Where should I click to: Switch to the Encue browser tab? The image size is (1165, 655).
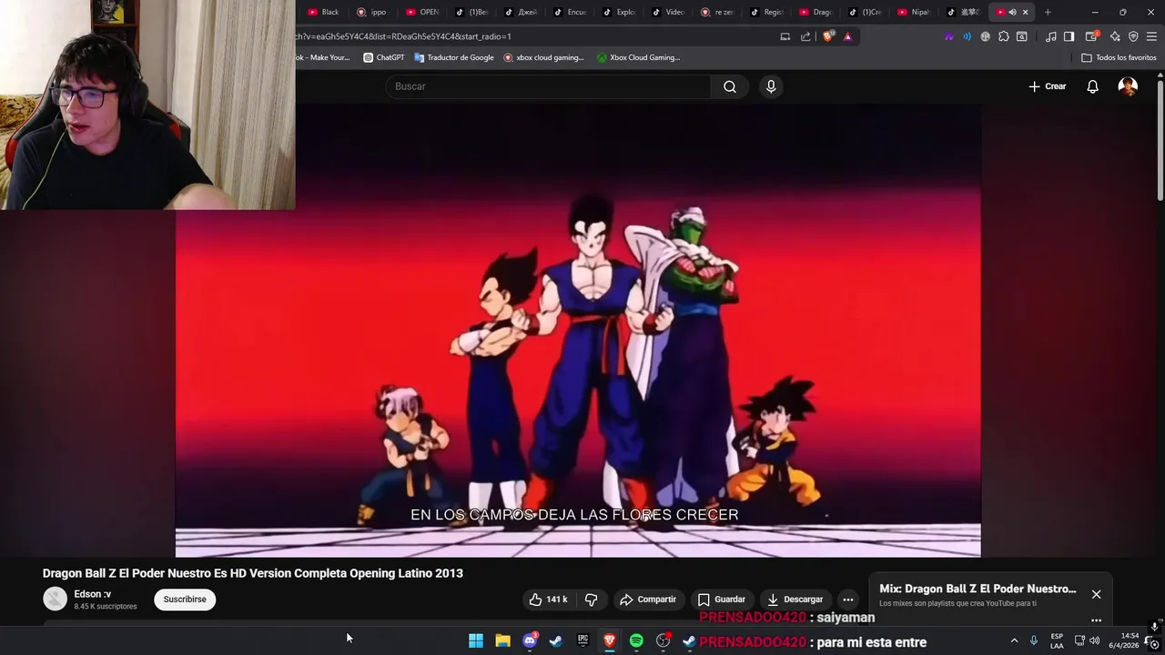click(570, 12)
